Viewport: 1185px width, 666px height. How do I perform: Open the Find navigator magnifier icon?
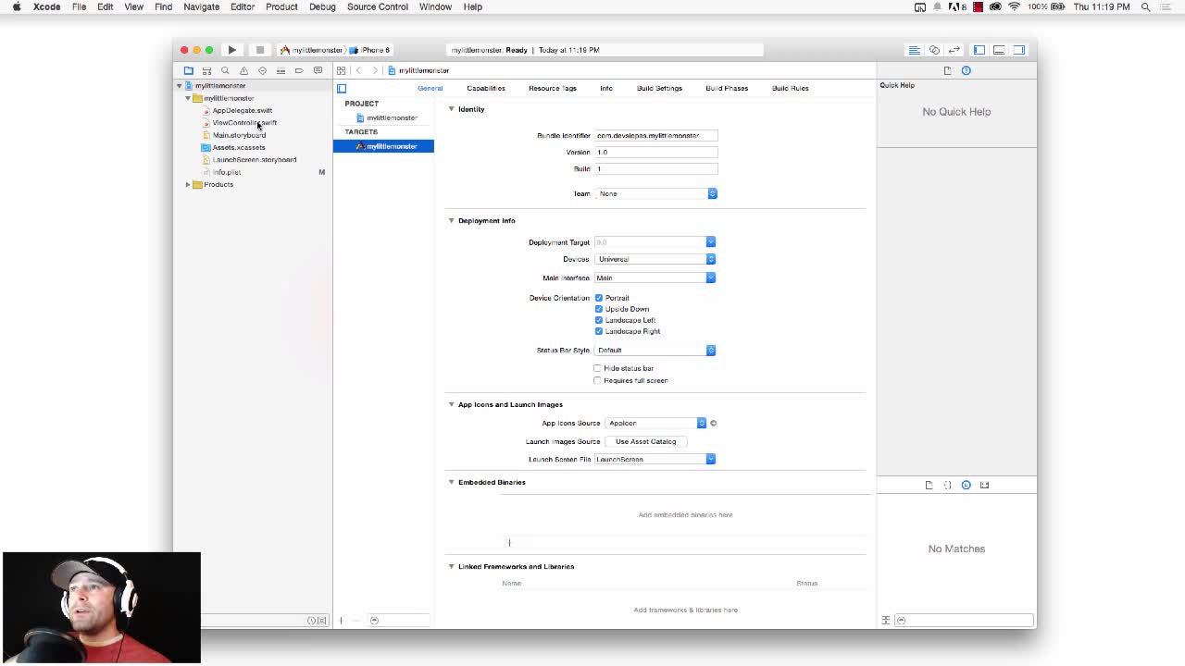pyautogui.click(x=225, y=70)
